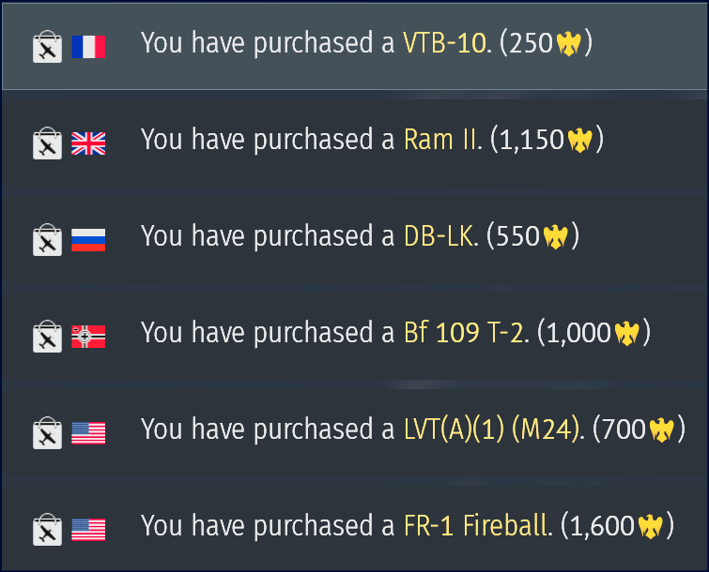Open the FR-1 Fireball vehicle link
709x572 pixels.
[x=475, y=526]
